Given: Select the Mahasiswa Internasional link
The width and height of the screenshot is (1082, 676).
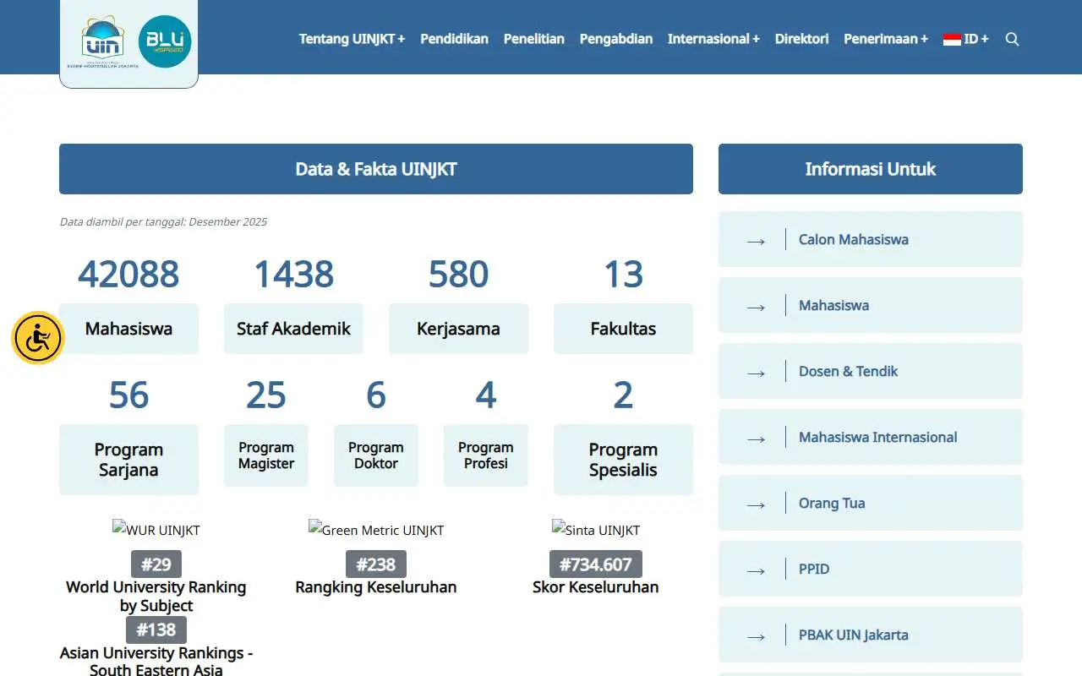Looking at the screenshot, I should click(871, 437).
